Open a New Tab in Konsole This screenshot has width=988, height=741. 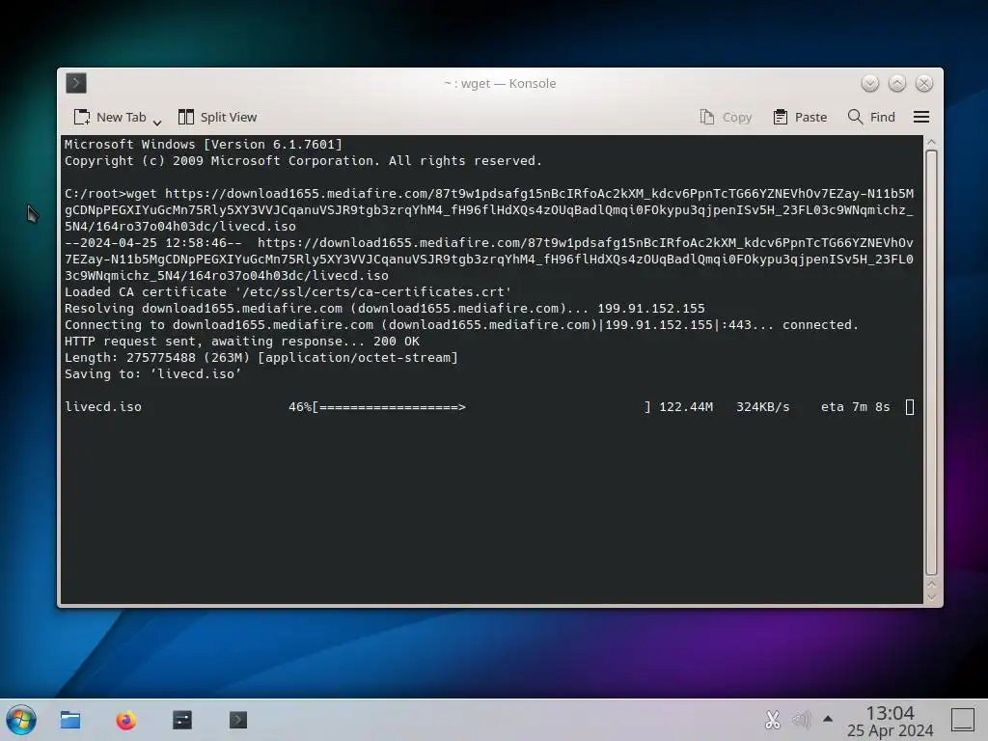point(110,117)
